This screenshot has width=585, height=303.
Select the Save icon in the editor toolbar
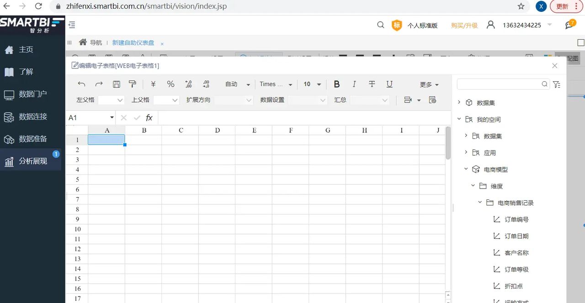(x=117, y=84)
